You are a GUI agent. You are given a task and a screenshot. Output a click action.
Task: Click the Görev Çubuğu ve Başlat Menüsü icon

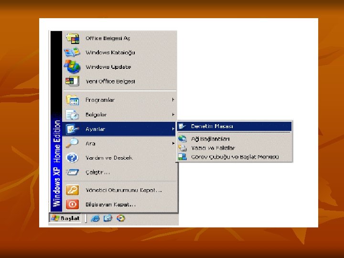[183, 157]
